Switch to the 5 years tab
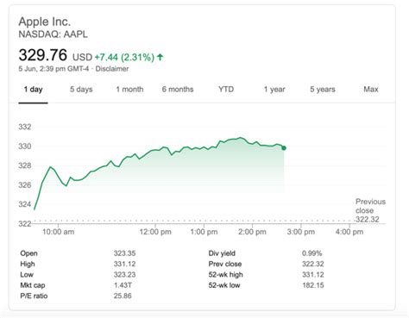The image size is (409, 318). [323, 90]
